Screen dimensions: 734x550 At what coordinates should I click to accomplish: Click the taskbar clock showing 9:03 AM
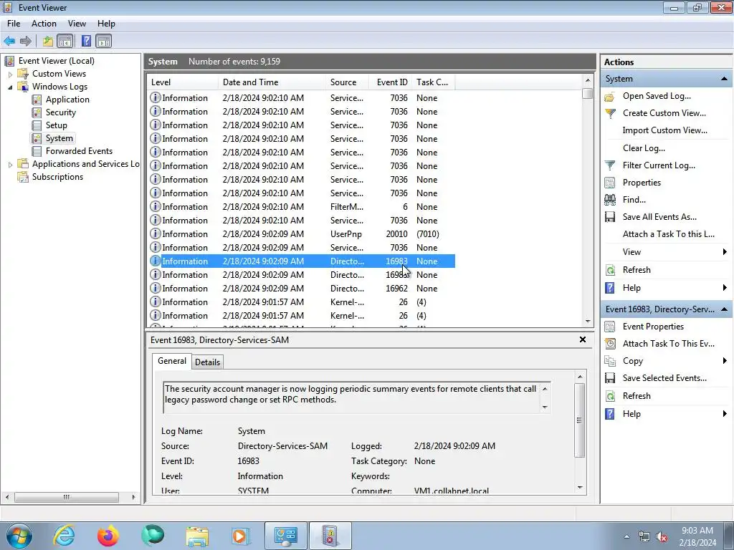[x=697, y=536]
